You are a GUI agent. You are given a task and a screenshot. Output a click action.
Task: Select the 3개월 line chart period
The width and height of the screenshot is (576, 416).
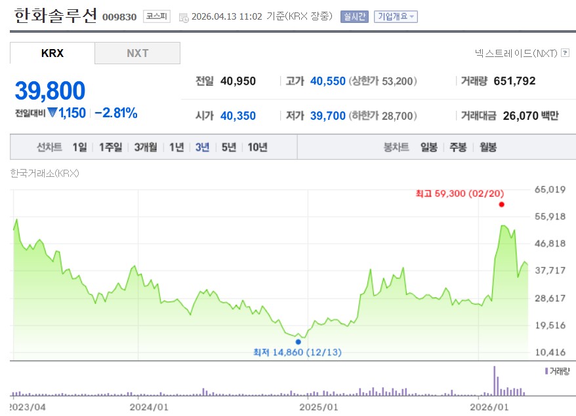click(x=146, y=147)
